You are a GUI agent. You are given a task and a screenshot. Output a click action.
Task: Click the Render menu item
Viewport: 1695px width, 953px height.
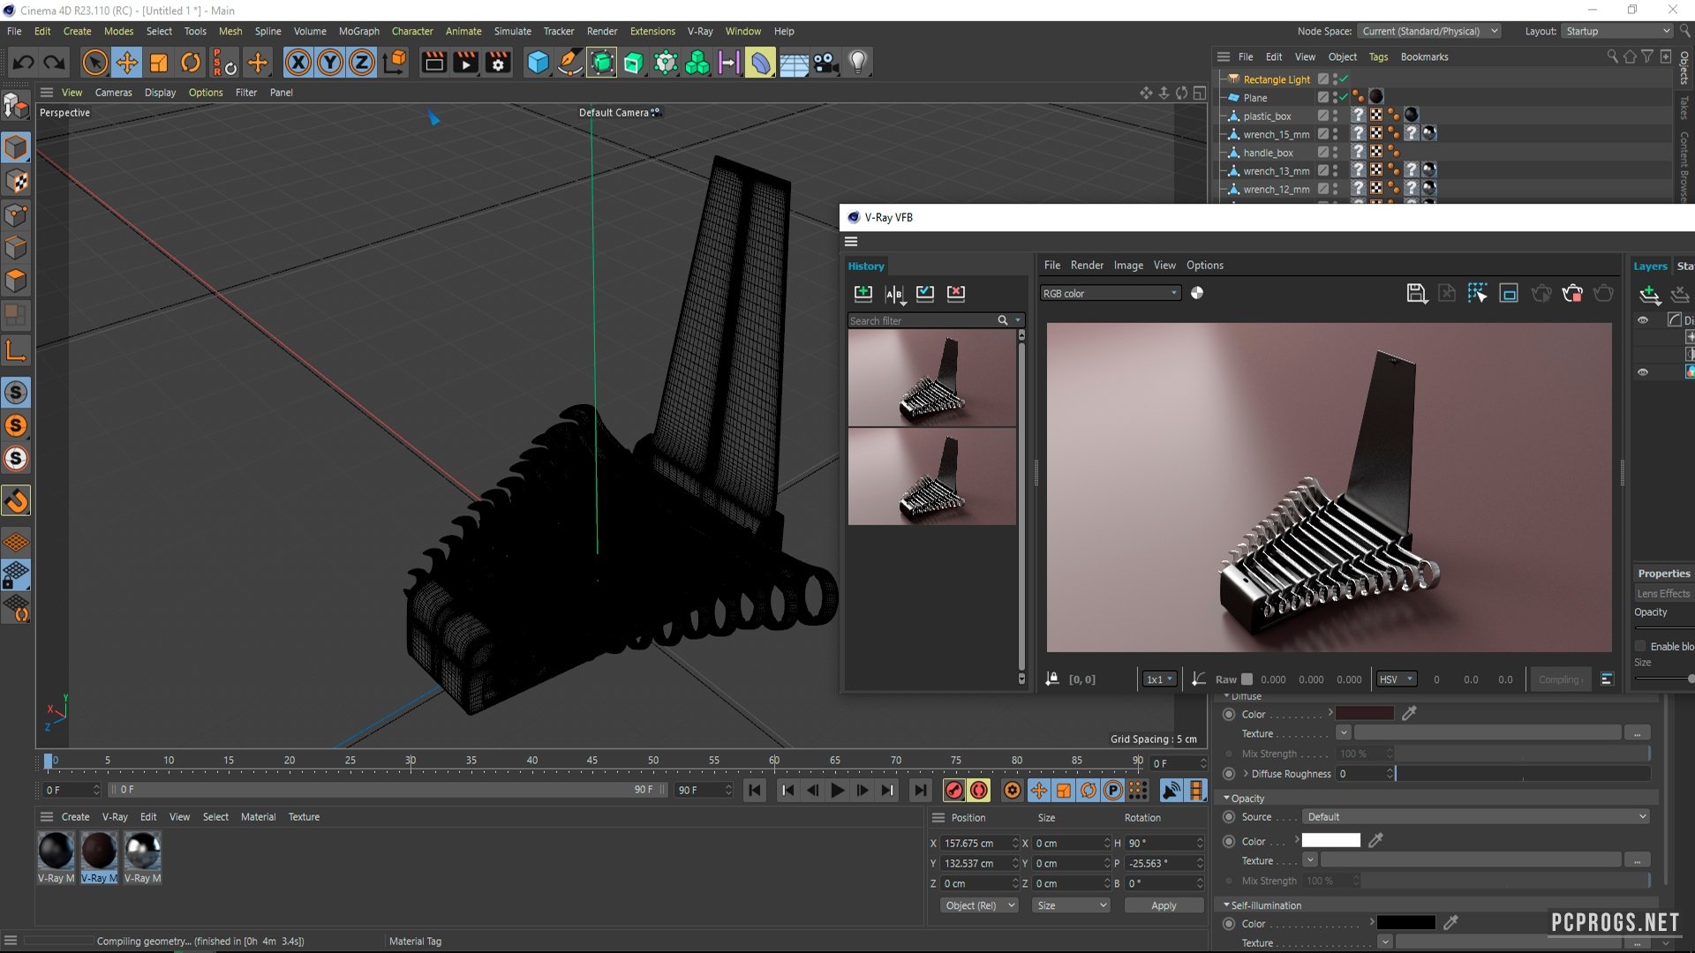pos(602,30)
